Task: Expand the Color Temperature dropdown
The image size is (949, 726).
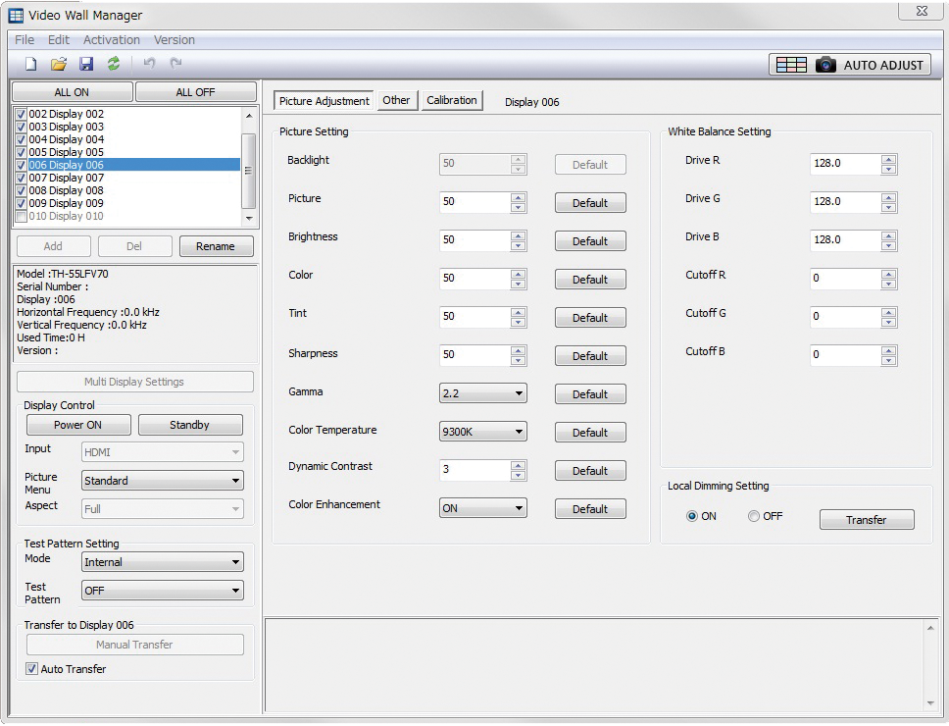Action: pos(482,432)
